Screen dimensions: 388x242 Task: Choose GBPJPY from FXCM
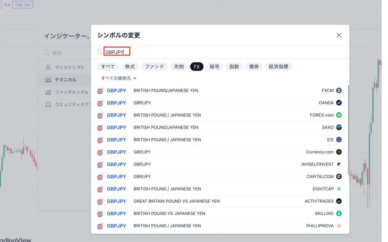tap(219, 91)
